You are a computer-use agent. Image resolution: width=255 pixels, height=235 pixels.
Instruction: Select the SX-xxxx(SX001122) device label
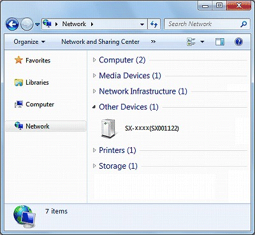pos(152,128)
